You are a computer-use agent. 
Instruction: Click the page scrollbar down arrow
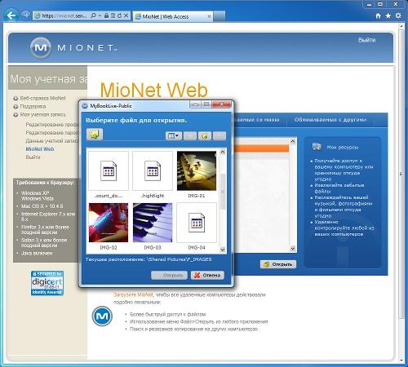(x=401, y=360)
